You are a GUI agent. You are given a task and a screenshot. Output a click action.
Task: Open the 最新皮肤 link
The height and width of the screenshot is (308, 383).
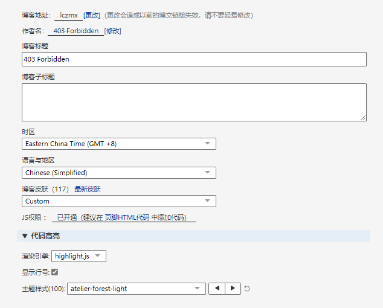click(x=88, y=189)
